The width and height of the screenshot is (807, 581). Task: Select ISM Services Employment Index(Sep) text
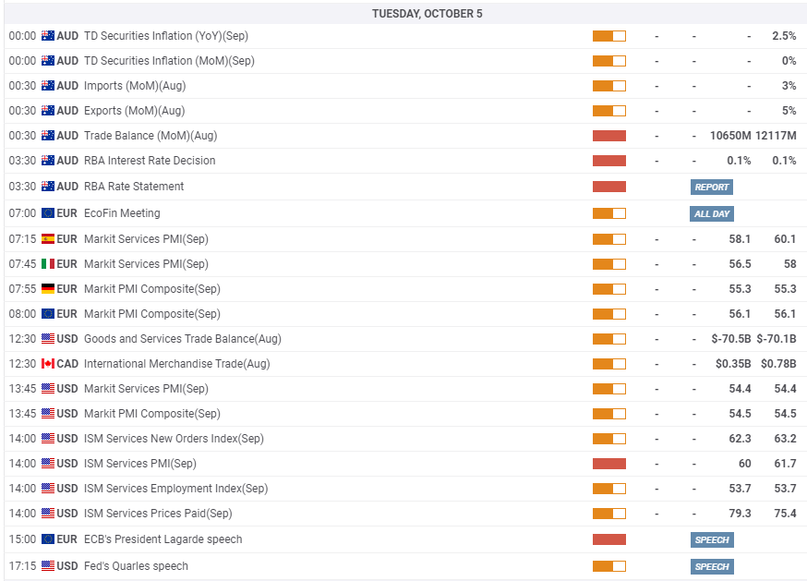[176, 489]
